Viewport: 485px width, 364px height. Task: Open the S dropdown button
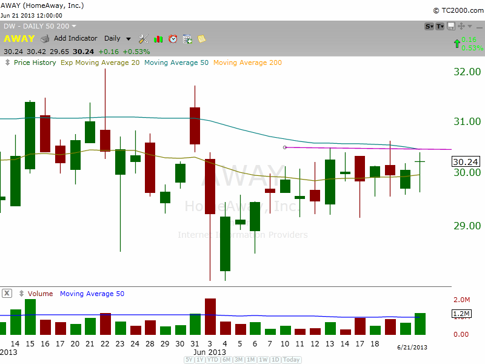coord(429,27)
